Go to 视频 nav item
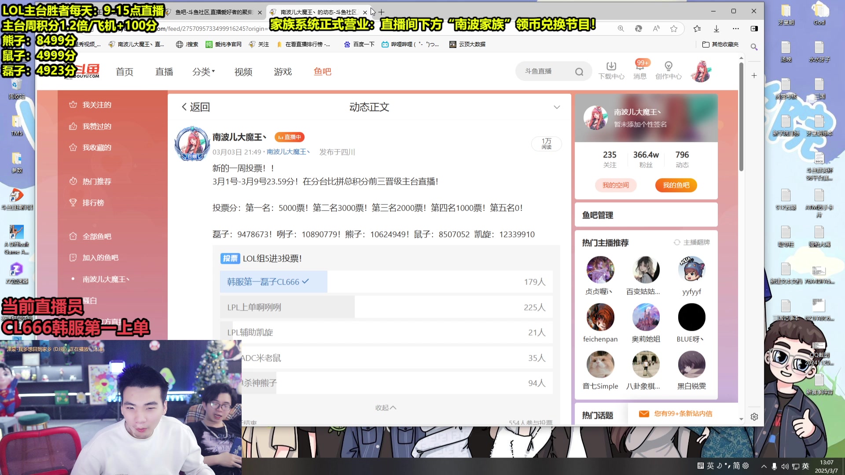 [x=243, y=72]
